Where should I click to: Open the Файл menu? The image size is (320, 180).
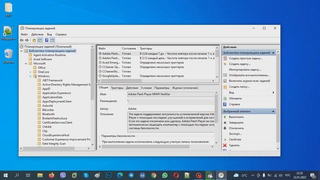24,34
